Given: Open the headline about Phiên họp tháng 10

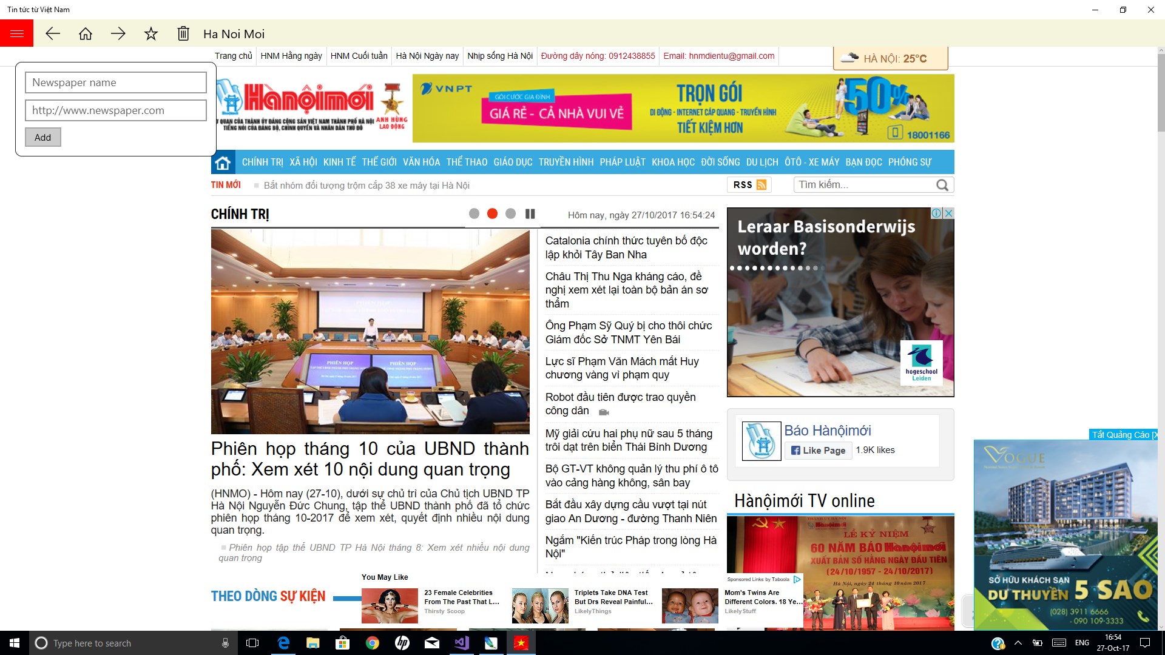Looking at the screenshot, I should [370, 459].
